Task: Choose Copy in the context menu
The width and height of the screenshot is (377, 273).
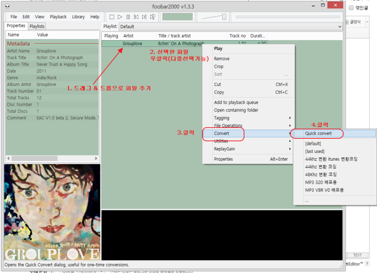Action: pyautogui.click(x=249, y=92)
